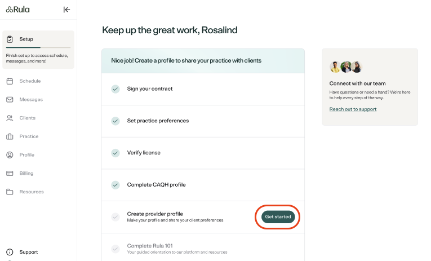Open the Reach out to support link
The image size is (431, 261).
(353, 109)
